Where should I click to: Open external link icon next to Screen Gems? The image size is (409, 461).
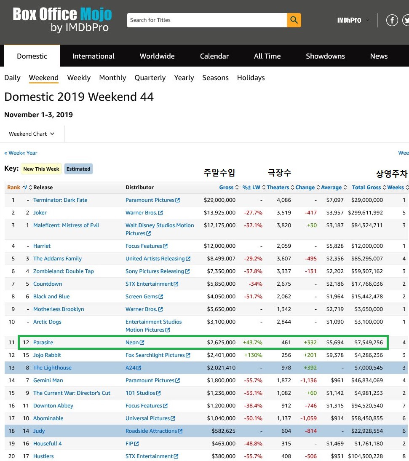click(161, 297)
